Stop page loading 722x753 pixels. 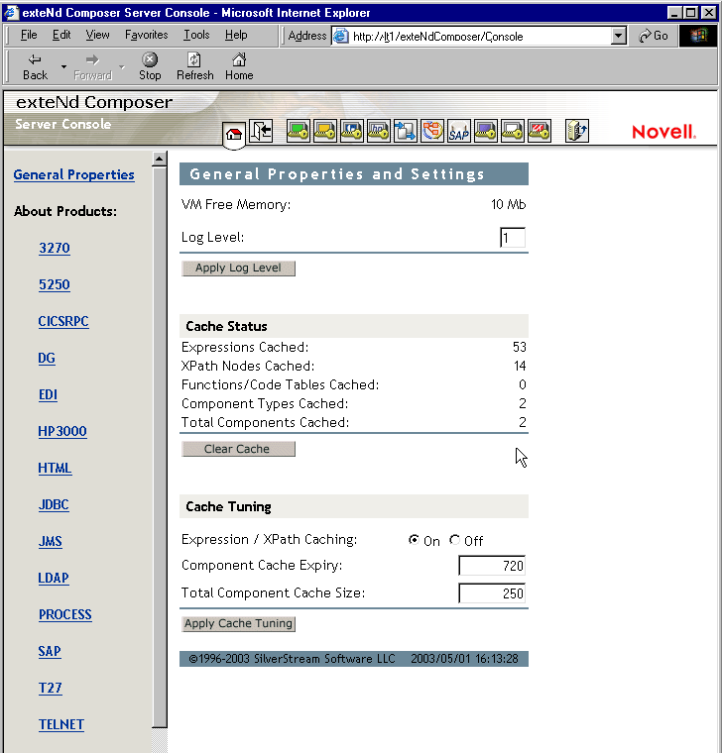(x=150, y=66)
